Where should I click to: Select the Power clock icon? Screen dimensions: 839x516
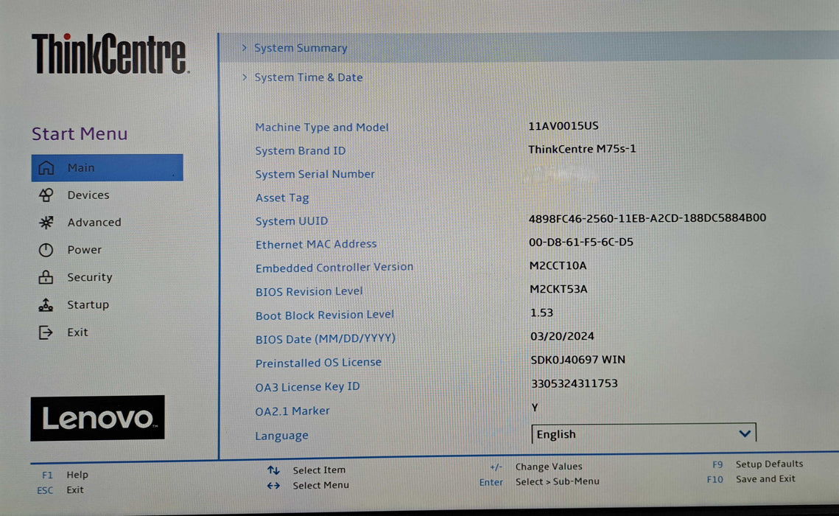(45, 249)
